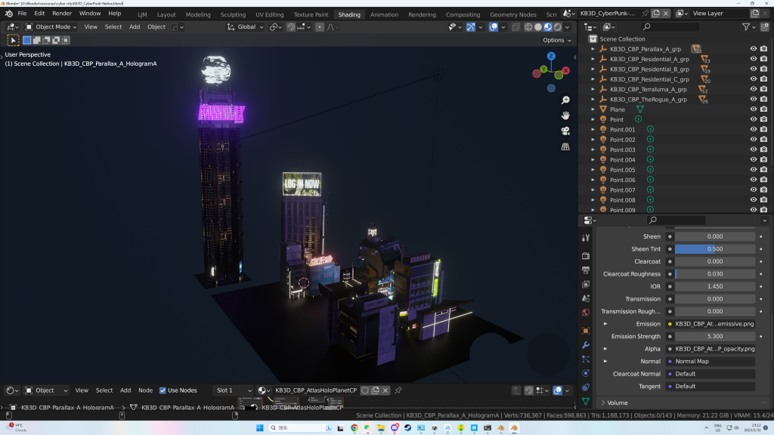Disable KB3D_CBP_TheRogue_A_grp render camera icon

pyautogui.click(x=763, y=99)
